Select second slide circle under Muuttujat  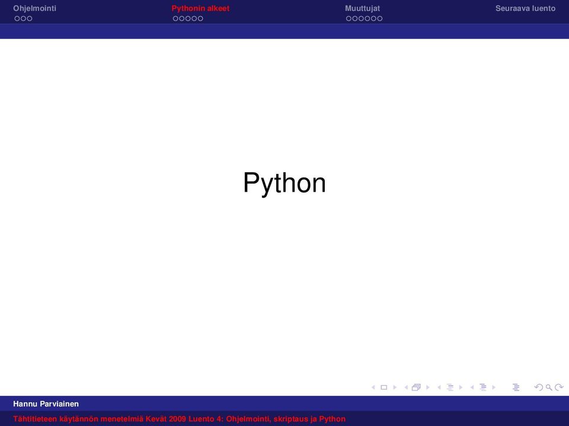point(355,18)
